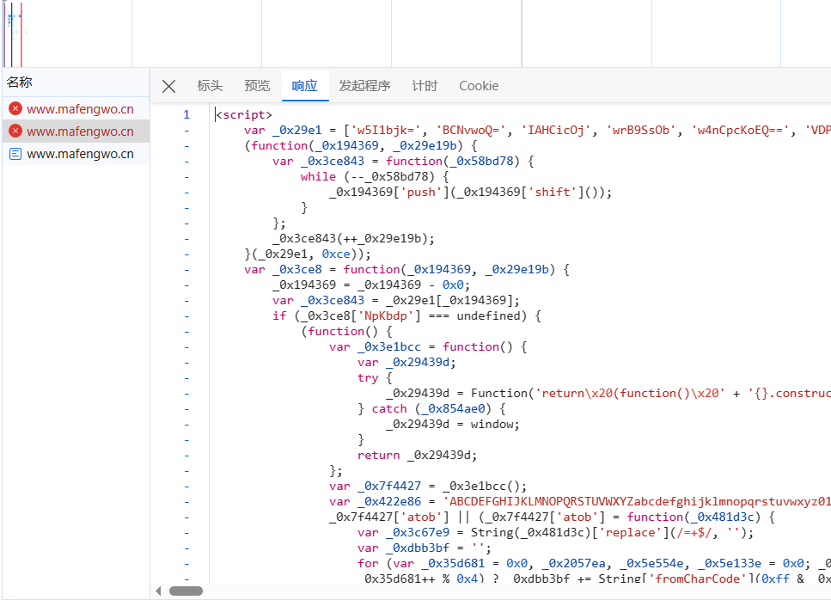This screenshot has width=831, height=600.
Task: Click the var _0x422e86 = 'ABCDEFGHIJ line
Action: (580, 501)
